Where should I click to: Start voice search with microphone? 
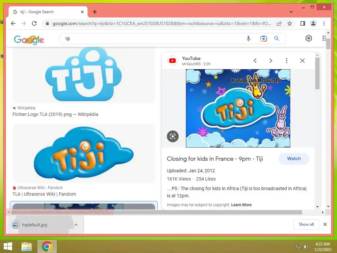pos(248,39)
